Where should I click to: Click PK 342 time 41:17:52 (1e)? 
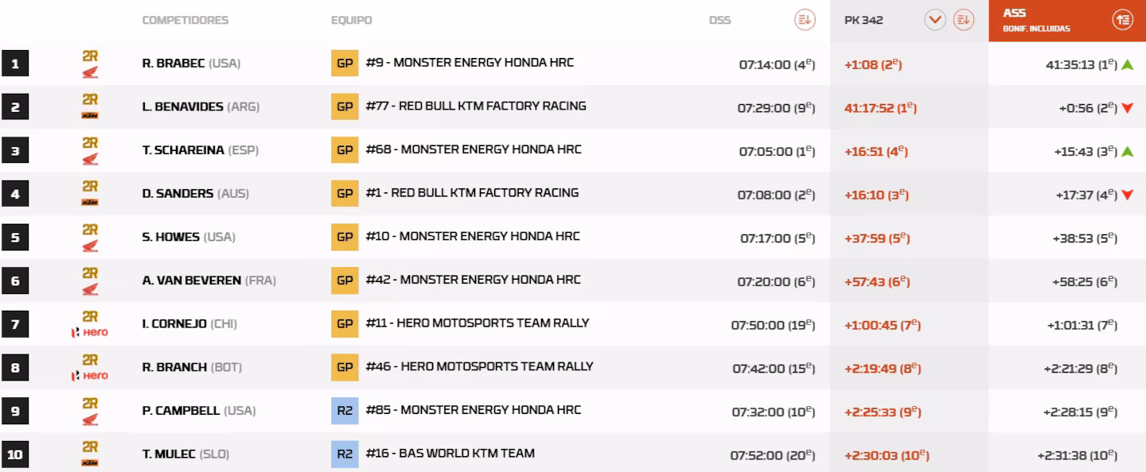coord(880,108)
